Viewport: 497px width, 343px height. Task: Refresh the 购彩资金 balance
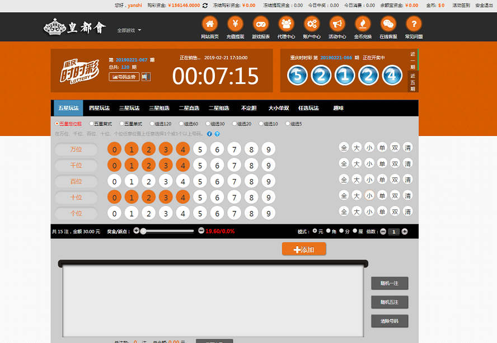pyautogui.click(x=205, y=5)
